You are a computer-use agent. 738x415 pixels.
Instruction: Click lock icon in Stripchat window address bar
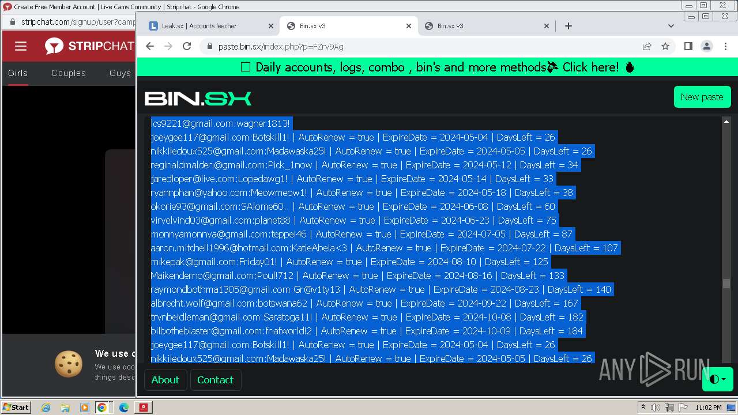coord(13,22)
